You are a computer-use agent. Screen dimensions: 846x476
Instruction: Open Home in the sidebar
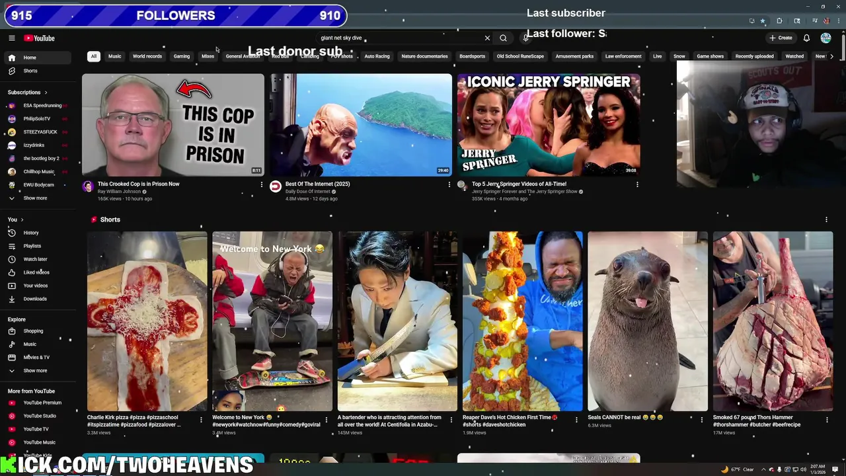click(38, 58)
